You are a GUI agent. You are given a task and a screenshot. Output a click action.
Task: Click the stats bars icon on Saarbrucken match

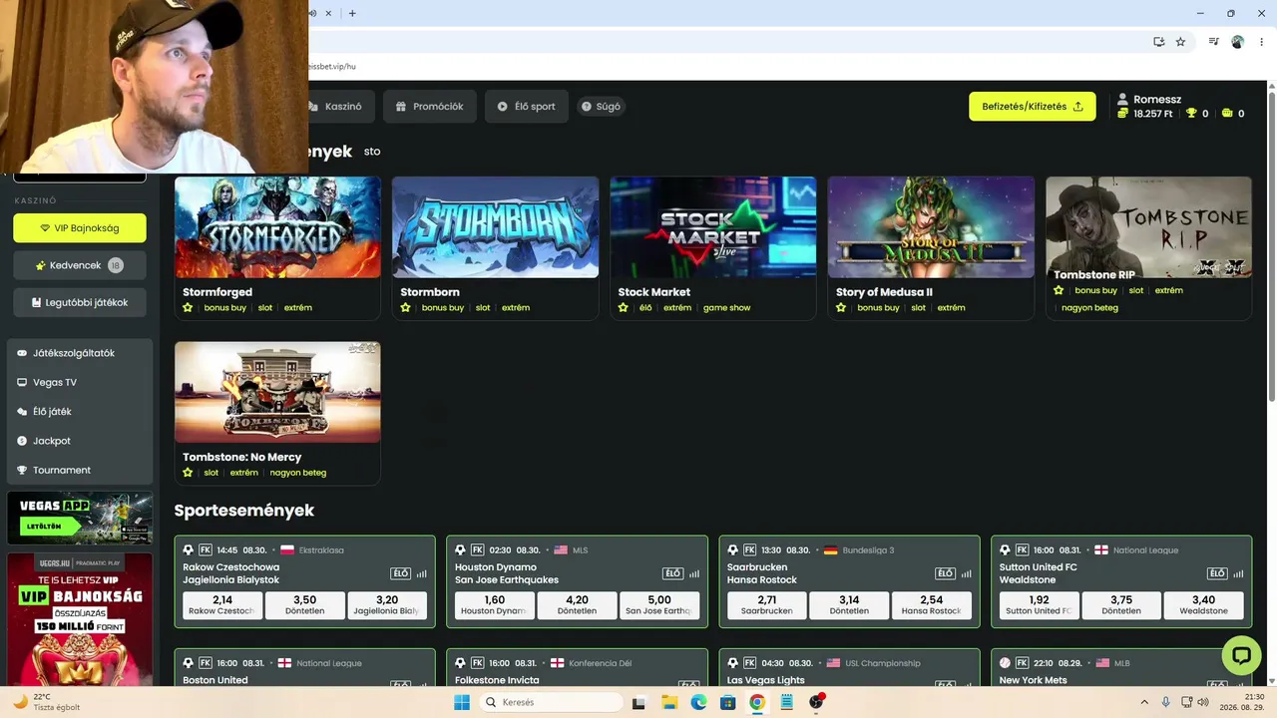[x=966, y=573]
